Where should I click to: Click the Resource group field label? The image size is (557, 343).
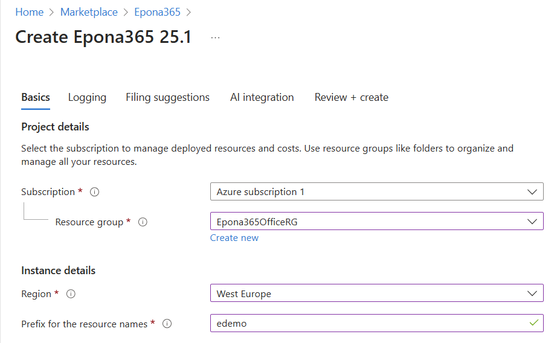89,222
